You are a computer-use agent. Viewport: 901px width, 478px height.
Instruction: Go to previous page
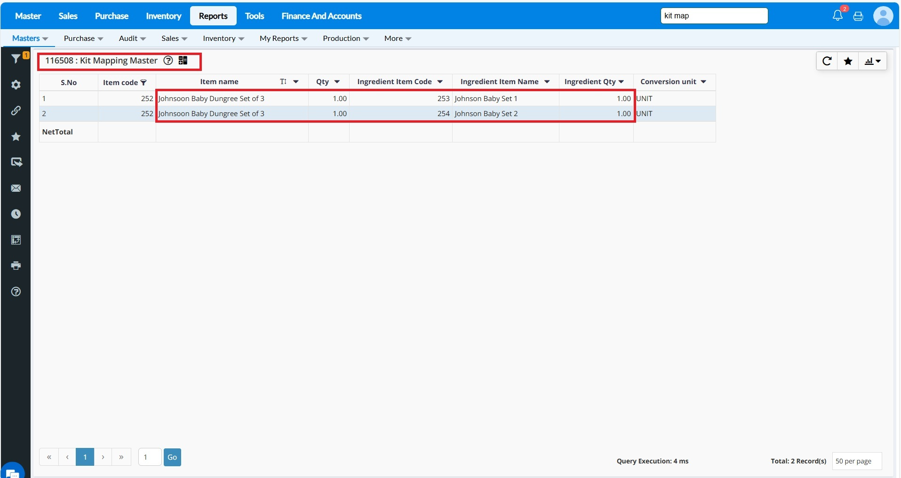[67, 457]
